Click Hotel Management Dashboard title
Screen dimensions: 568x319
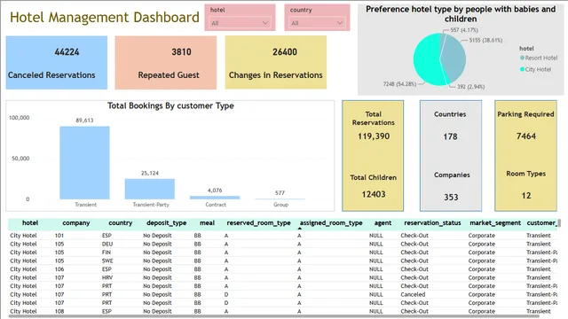[105, 18]
